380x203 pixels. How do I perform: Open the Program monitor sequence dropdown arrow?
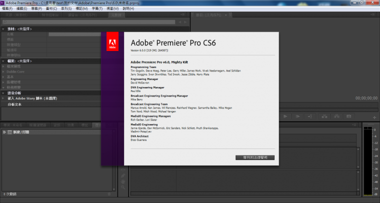226,15
